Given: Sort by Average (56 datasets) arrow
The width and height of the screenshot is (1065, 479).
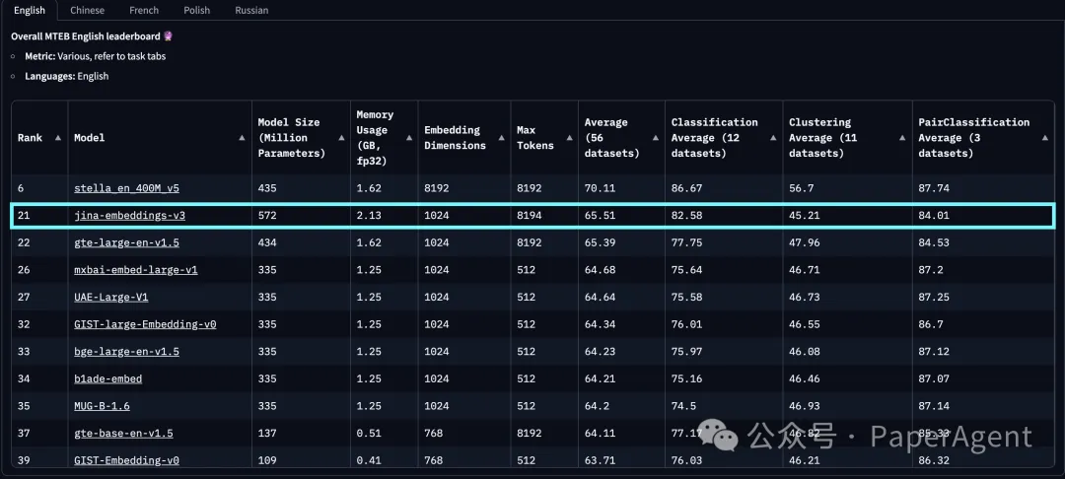Looking at the screenshot, I should [x=656, y=138].
